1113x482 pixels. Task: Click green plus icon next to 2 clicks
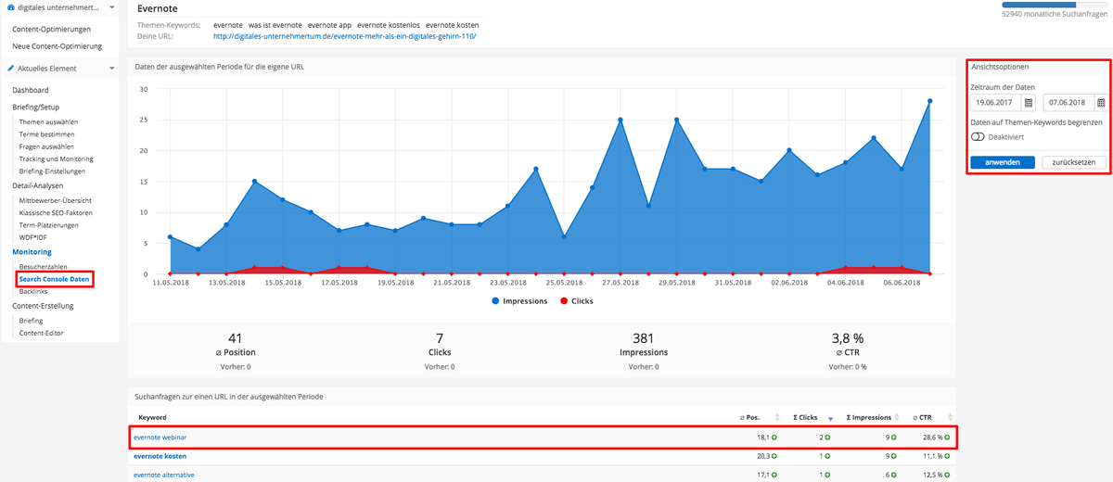click(x=826, y=438)
